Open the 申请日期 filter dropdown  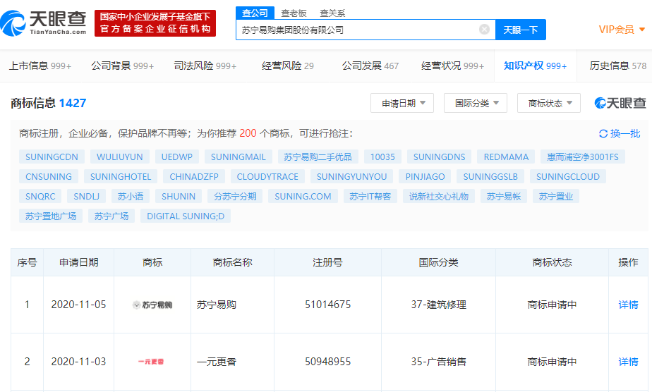[402, 103]
